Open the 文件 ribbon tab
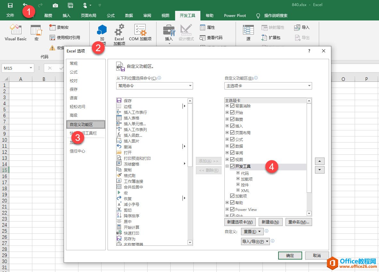The width and height of the screenshot is (379, 272). pos(10,15)
